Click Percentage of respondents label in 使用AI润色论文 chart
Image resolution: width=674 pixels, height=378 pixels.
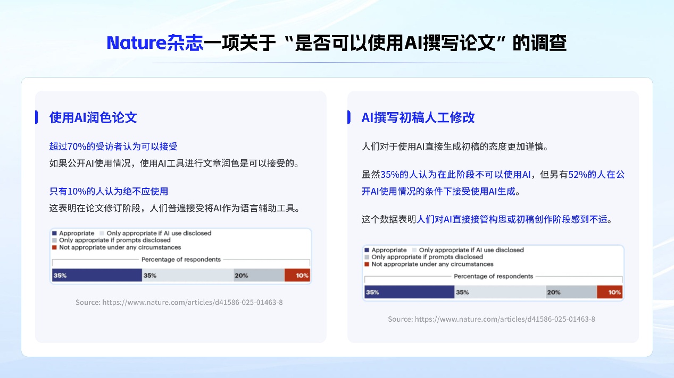tap(181, 260)
